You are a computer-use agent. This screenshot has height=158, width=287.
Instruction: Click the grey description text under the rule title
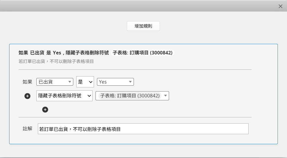(x=56, y=61)
